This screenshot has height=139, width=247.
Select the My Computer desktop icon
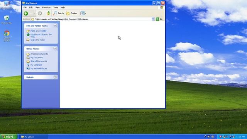(x=7, y=5)
